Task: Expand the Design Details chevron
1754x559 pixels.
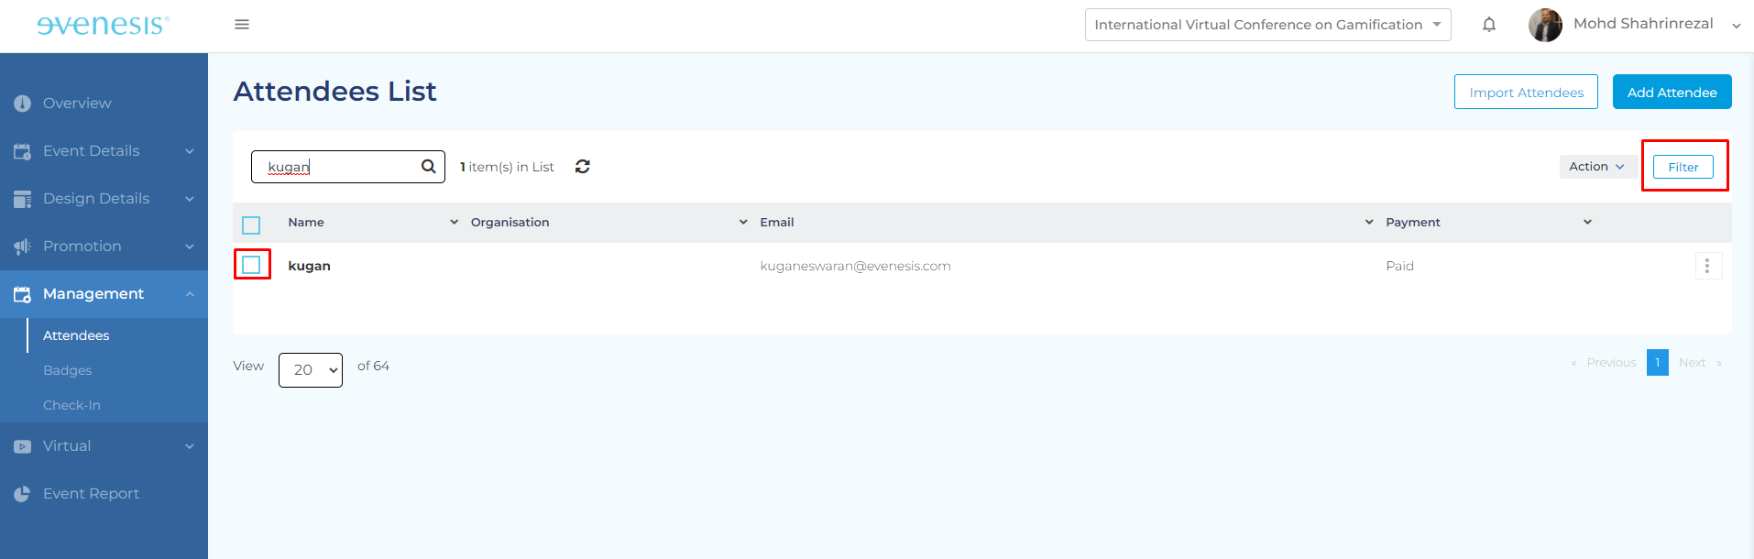Action: pyautogui.click(x=190, y=199)
